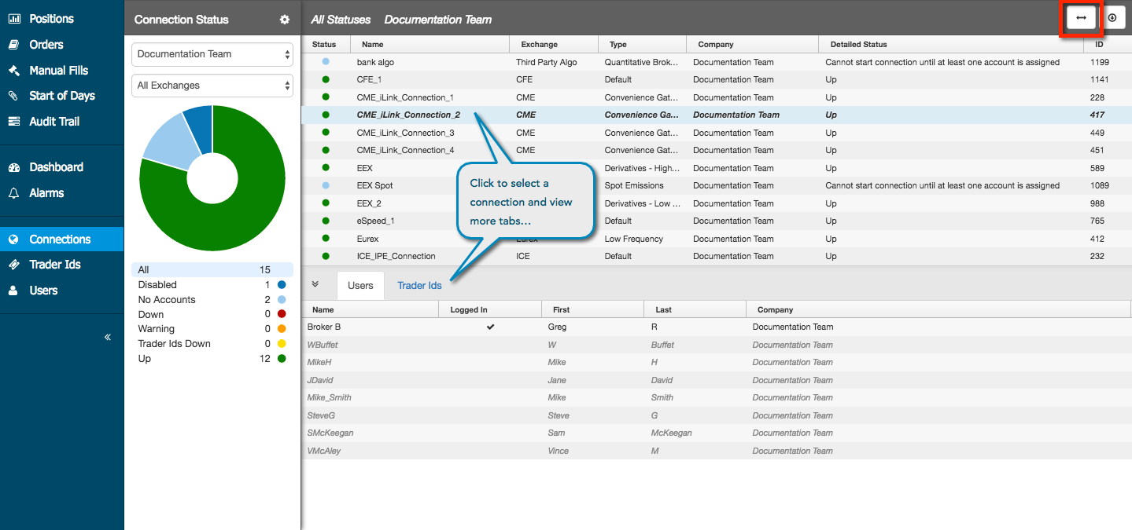This screenshot has height=530, width=1132.
Task: Click the Dashboard gauge icon
Action: [13, 167]
